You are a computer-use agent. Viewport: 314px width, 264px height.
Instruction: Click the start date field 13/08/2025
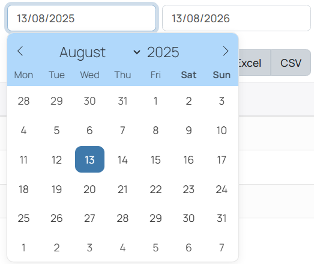82,18
